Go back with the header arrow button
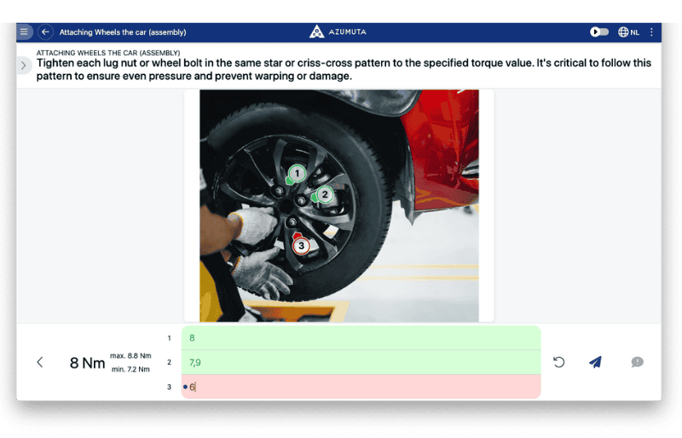The width and height of the screenshot is (682, 438). (45, 32)
